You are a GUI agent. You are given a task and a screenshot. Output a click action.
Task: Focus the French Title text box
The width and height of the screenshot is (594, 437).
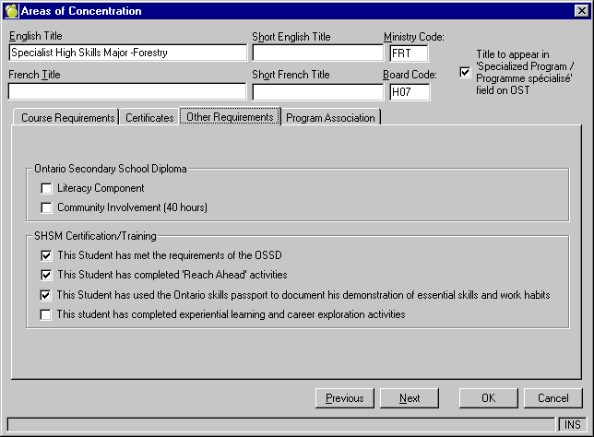point(126,92)
